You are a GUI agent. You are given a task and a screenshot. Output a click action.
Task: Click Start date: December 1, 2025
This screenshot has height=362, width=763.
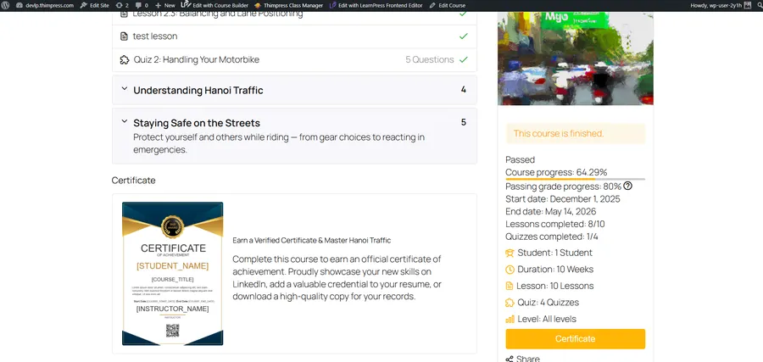point(563,199)
